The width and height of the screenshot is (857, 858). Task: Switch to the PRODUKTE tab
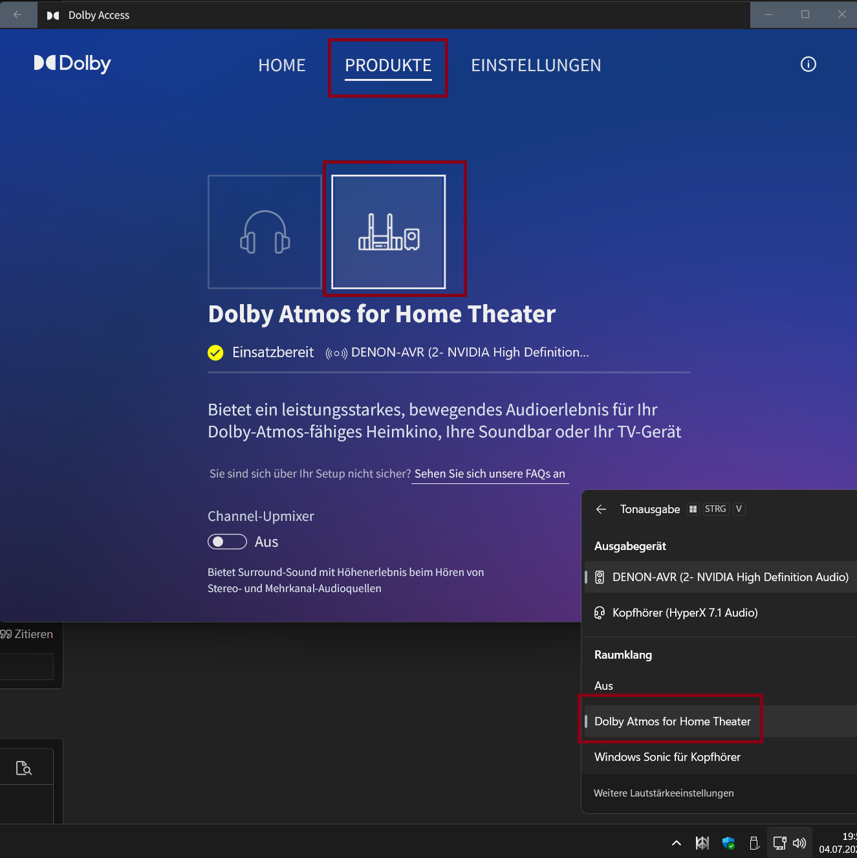point(388,65)
